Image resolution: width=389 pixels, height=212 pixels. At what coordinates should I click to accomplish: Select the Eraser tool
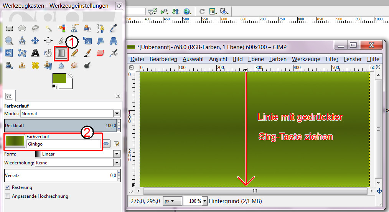click(x=100, y=53)
